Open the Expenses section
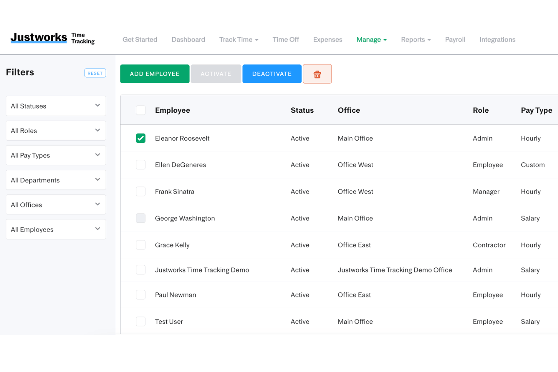Image resolution: width=558 pixels, height=372 pixels. point(328,40)
